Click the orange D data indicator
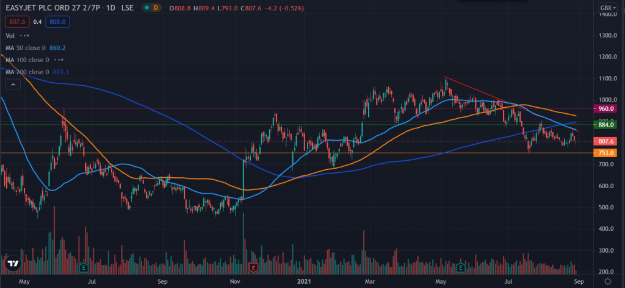The image size is (625, 288). tap(156, 8)
